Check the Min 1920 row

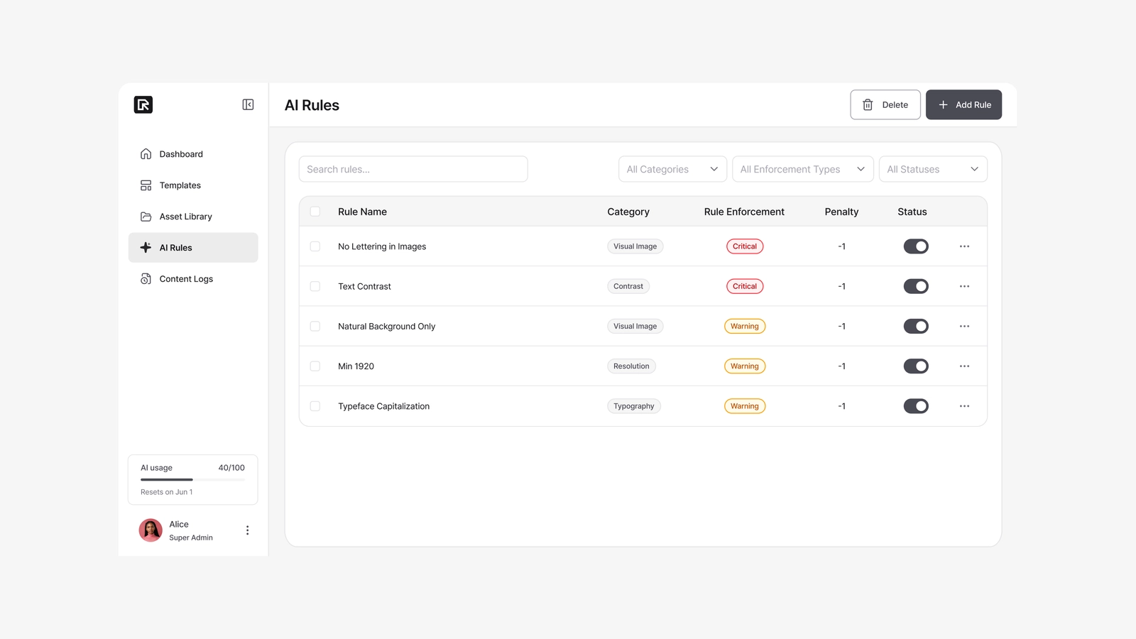pyautogui.click(x=315, y=366)
